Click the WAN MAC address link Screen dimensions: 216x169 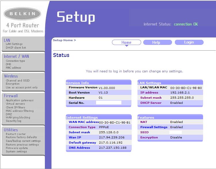pos(84,122)
